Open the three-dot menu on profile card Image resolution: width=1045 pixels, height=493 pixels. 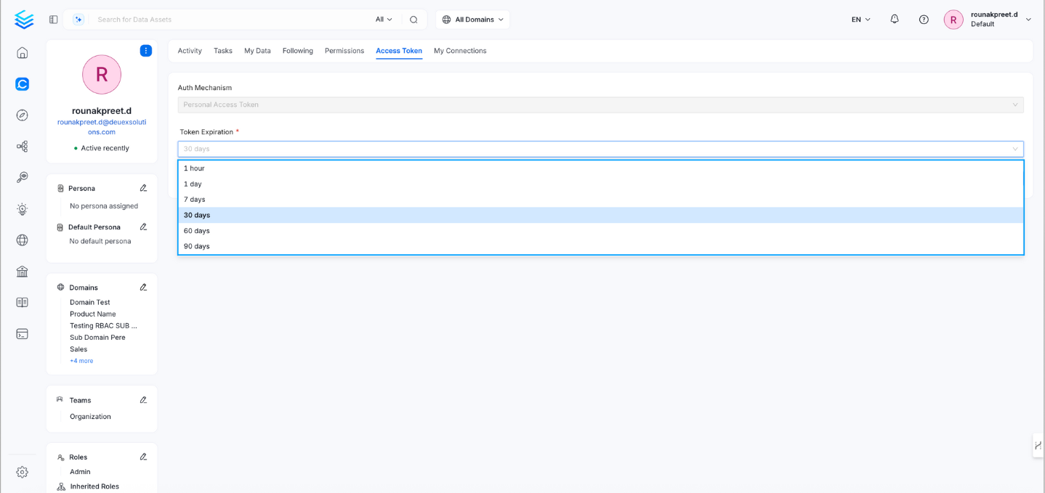click(x=146, y=51)
